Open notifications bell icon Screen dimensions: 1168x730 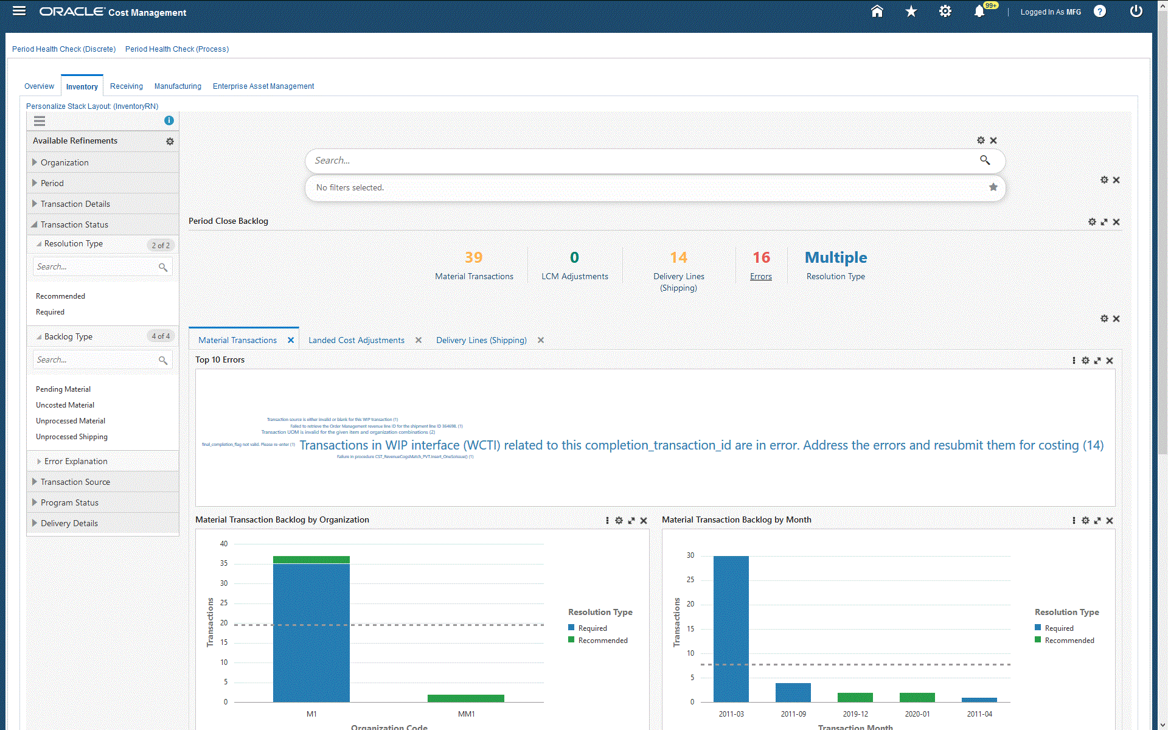(x=979, y=12)
